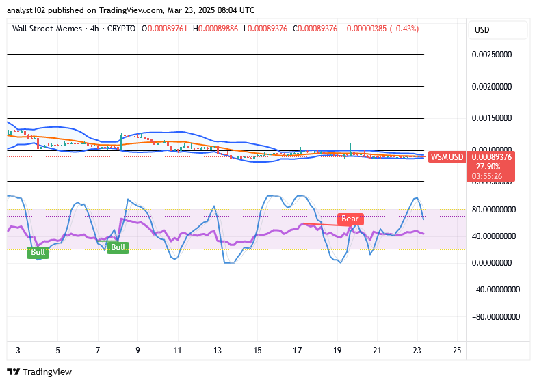537x384 pixels.
Task: Click the Bull label near date 3
Action: [x=38, y=252]
